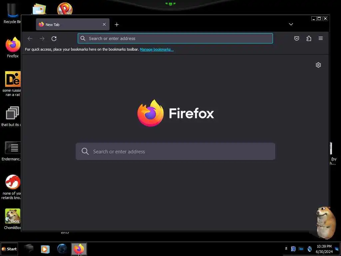
Task: Select the Endermanc desktop icon
Action: tap(12, 151)
